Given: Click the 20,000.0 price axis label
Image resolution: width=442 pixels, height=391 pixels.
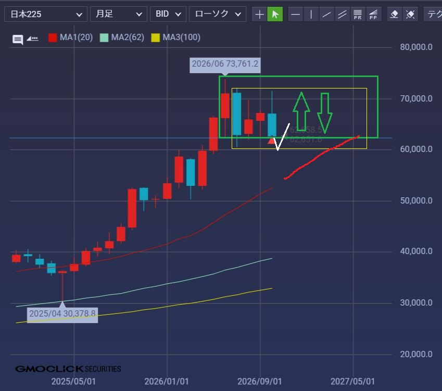Looking at the screenshot, I should pos(416,355).
